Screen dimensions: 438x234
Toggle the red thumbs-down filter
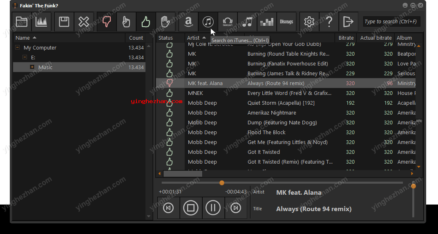click(x=107, y=22)
